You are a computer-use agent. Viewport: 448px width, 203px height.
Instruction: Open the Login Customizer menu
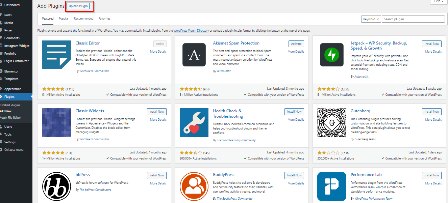[16, 61]
